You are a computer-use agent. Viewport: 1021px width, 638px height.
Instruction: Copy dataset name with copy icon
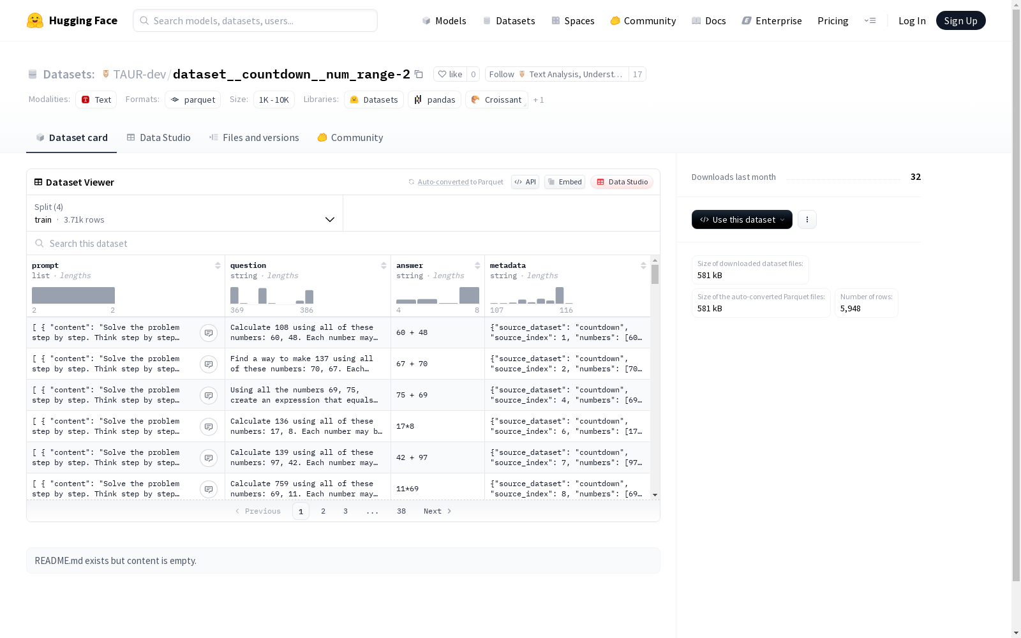419,74
